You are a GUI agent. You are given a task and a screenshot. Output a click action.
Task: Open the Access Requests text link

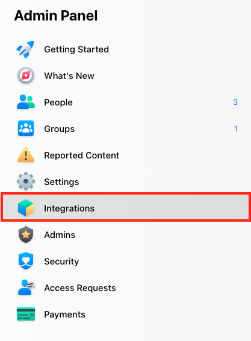coord(80,288)
